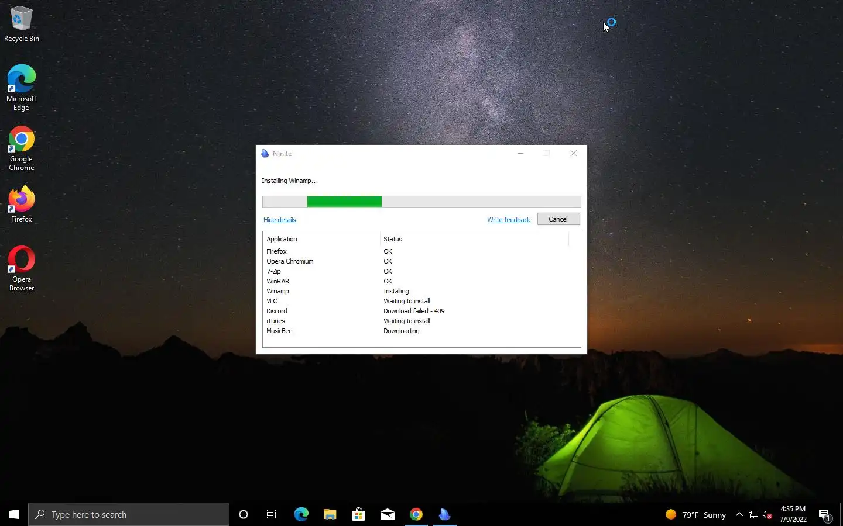Open Cortana circle on the taskbar
The height and width of the screenshot is (526, 843).
(x=244, y=514)
